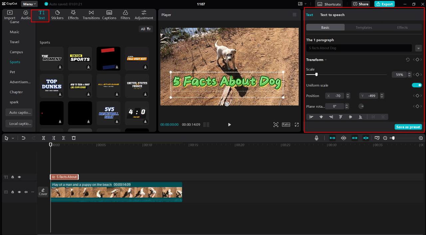Open the timeline cover preview settings icon
Viewport: 426px width, 235px height.
[377, 138]
